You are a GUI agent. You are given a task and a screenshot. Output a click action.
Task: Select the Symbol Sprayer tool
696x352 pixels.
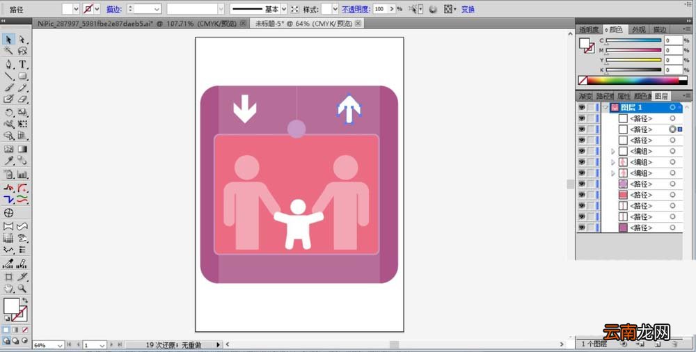click(x=8, y=175)
